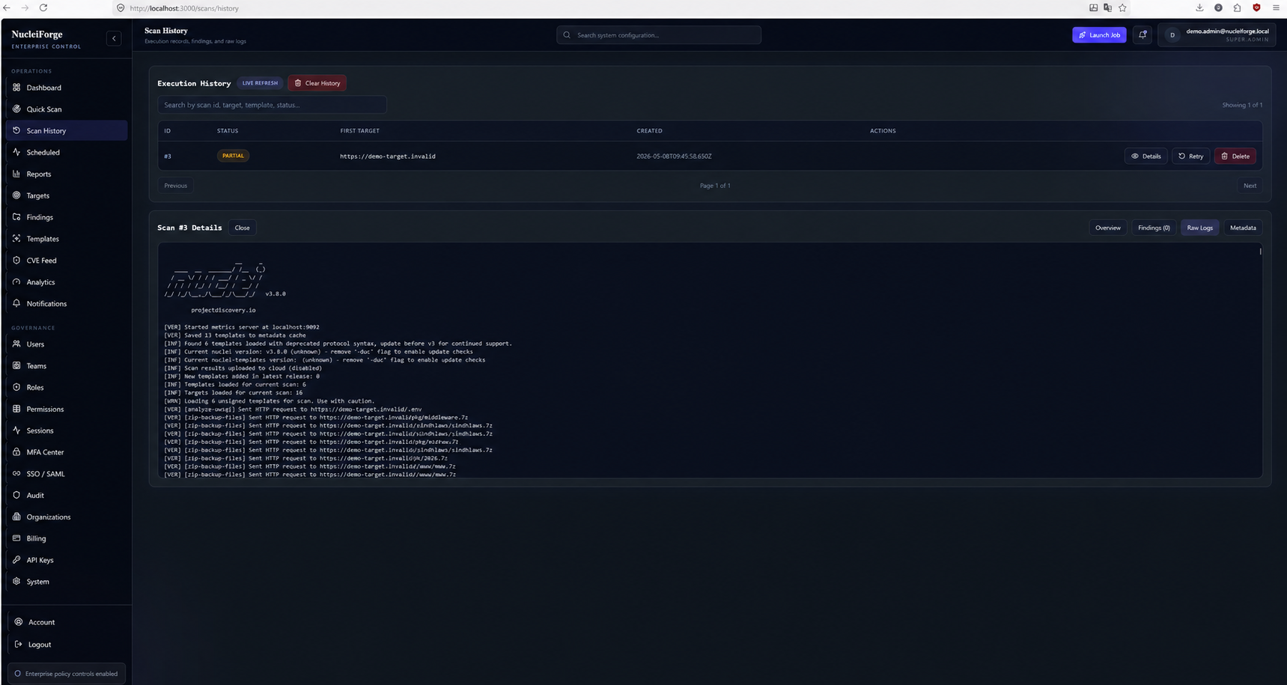The height and width of the screenshot is (685, 1287).
Task: Click the Teams icon in sidebar
Action: 16,365
